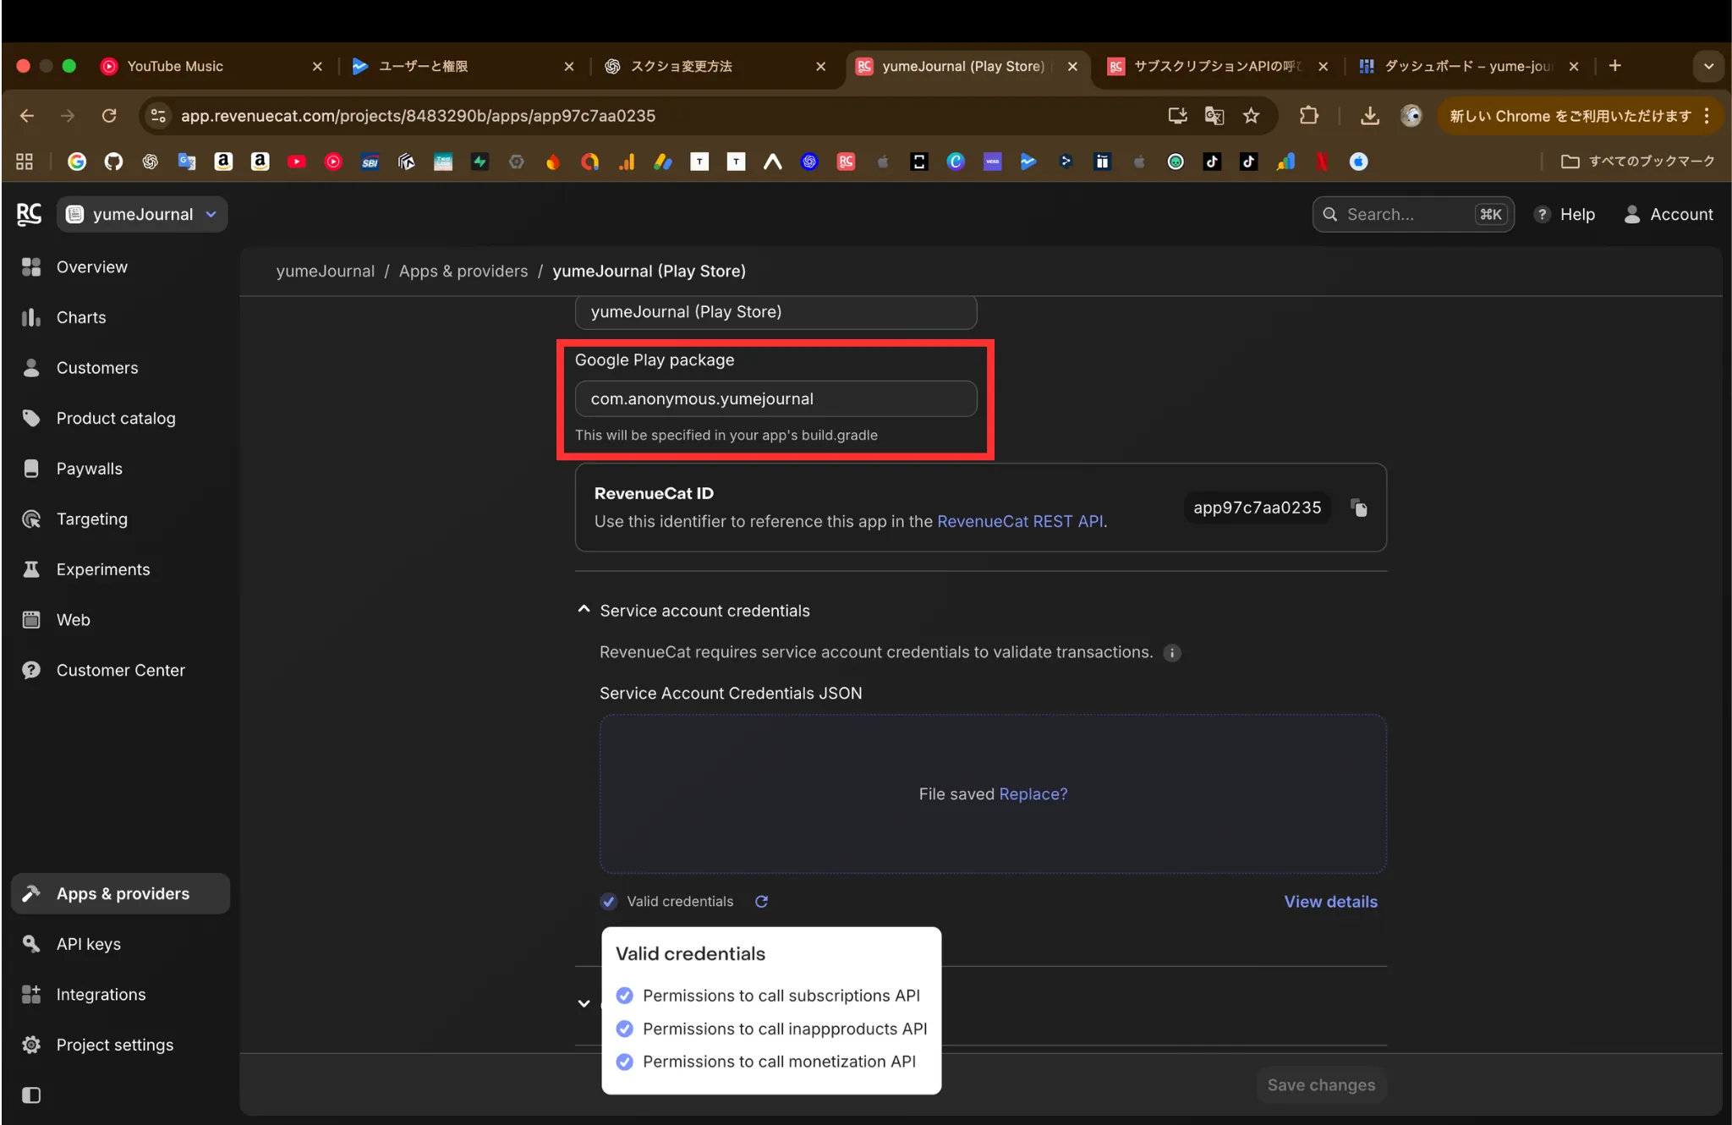The image size is (1732, 1125).
Task: Toggle the sidebar collapse control
Action: click(x=31, y=1095)
